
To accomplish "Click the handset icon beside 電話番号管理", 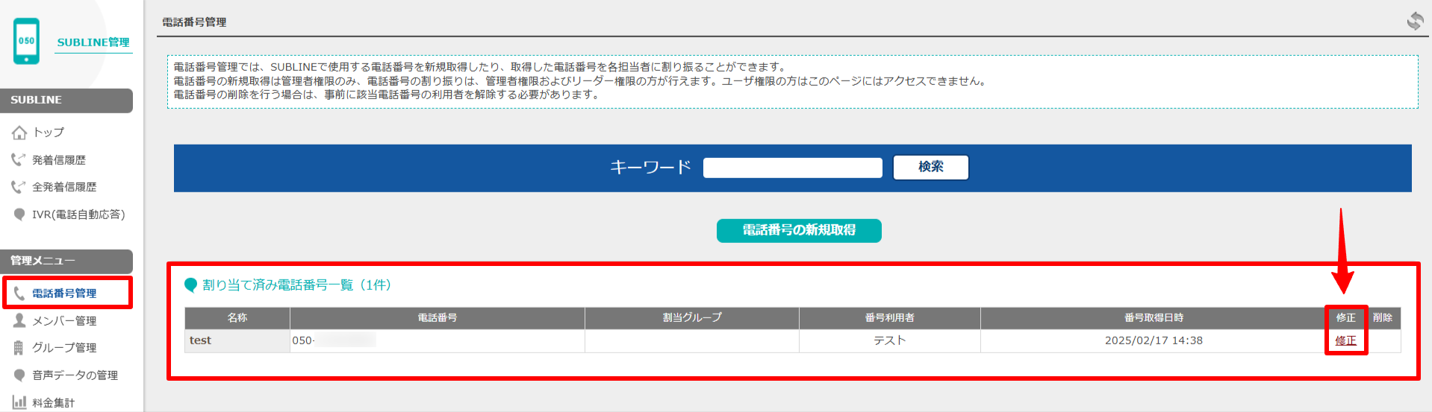I will tap(19, 293).
